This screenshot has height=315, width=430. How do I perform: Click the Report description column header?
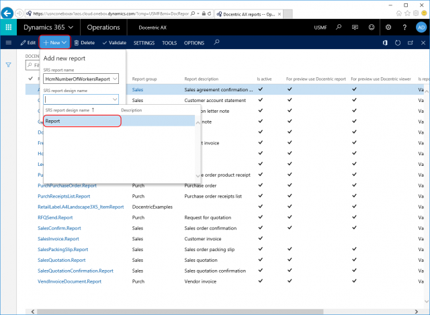pyautogui.click(x=202, y=79)
